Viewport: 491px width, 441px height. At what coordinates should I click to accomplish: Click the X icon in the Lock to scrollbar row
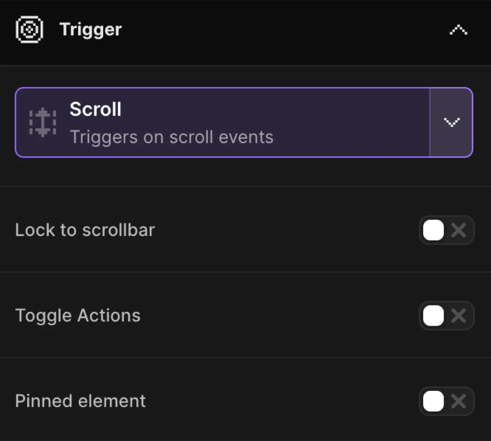(459, 230)
